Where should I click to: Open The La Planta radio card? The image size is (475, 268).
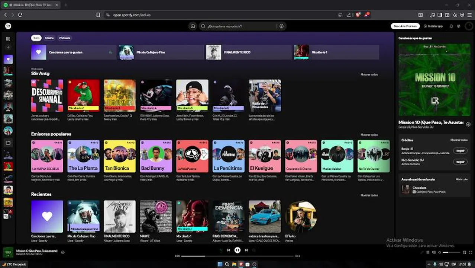[x=83, y=156]
